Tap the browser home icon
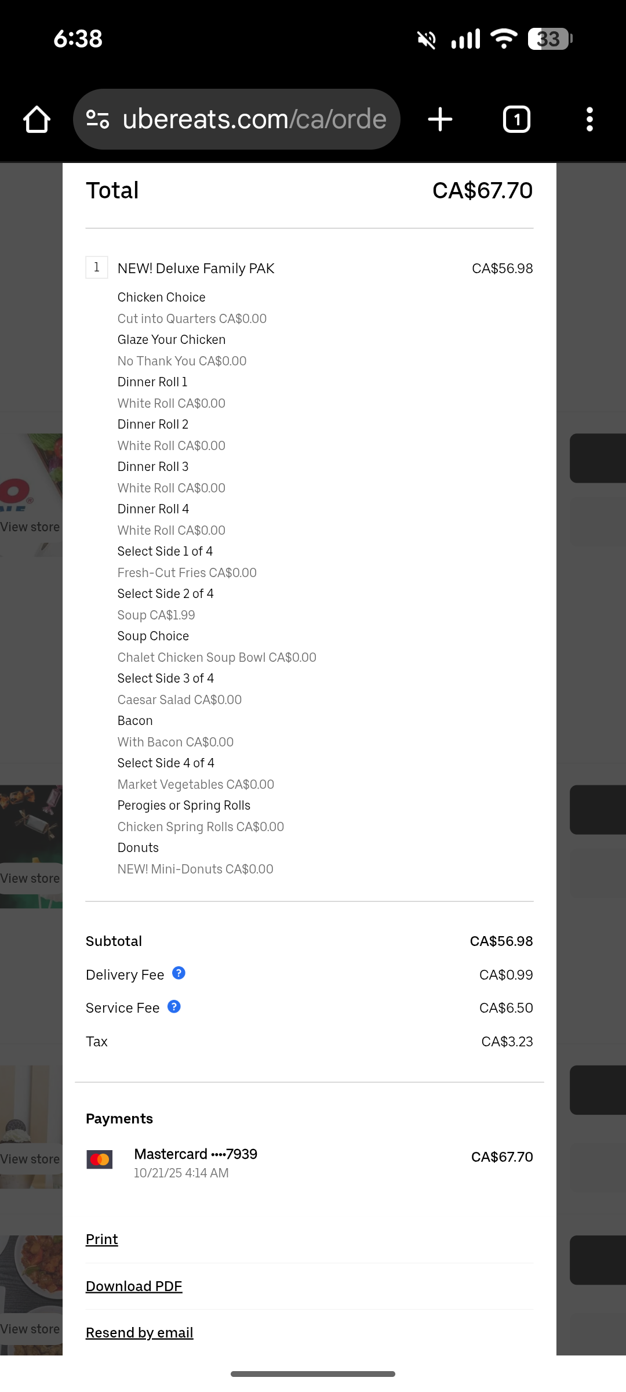626x1392 pixels. [37, 119]
